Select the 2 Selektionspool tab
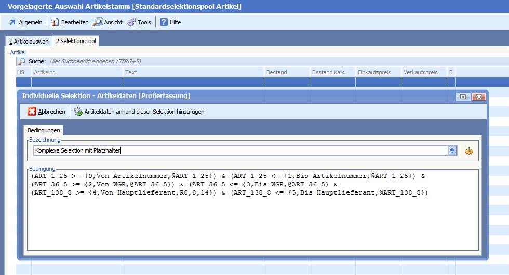The height and width of the screenshot is (275, 509). 76,41
